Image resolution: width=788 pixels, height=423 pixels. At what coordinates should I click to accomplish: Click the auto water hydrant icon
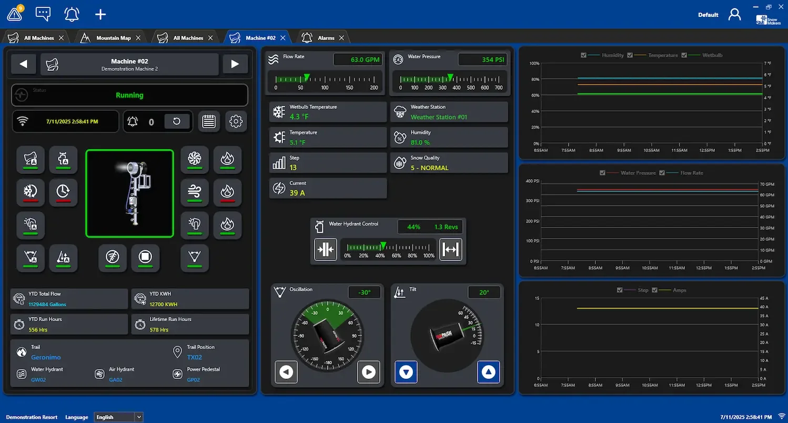point(63,160)
